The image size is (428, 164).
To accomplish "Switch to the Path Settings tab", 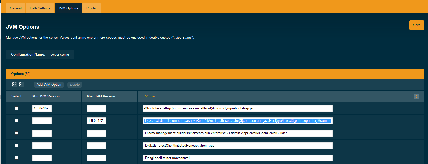I will click(40, 8).
